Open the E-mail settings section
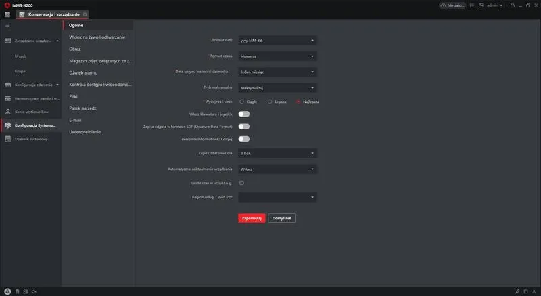 [75, 120]
